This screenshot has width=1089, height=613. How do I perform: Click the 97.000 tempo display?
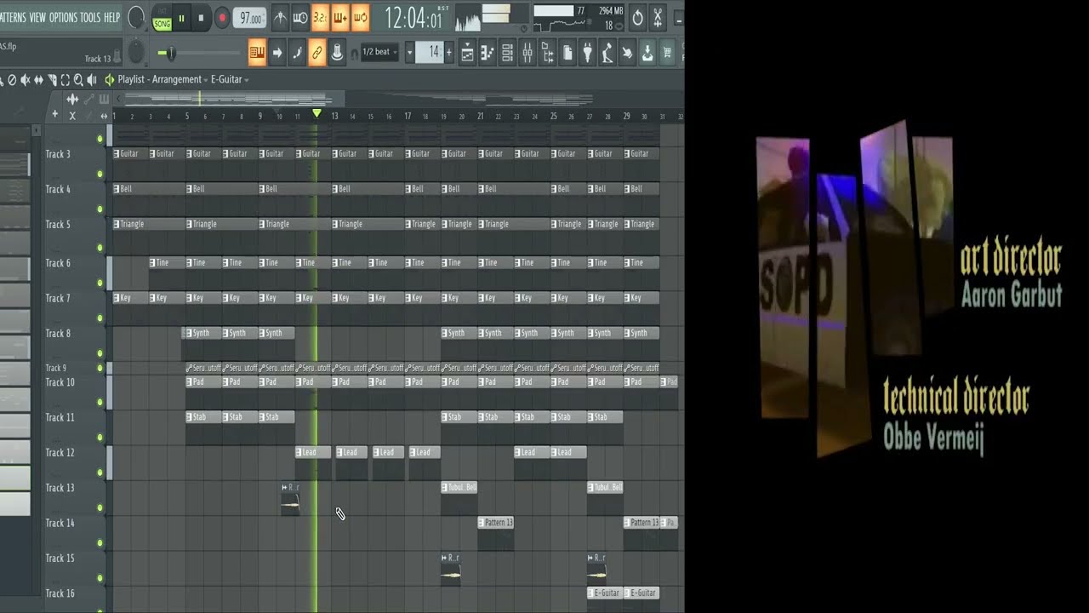click(x=249, y=18)
